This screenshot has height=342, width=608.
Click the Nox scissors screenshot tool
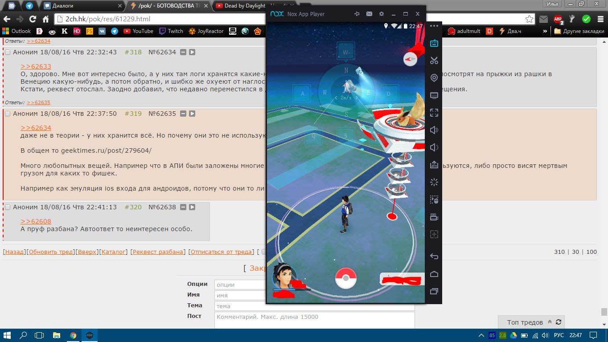tap(434, 61)
